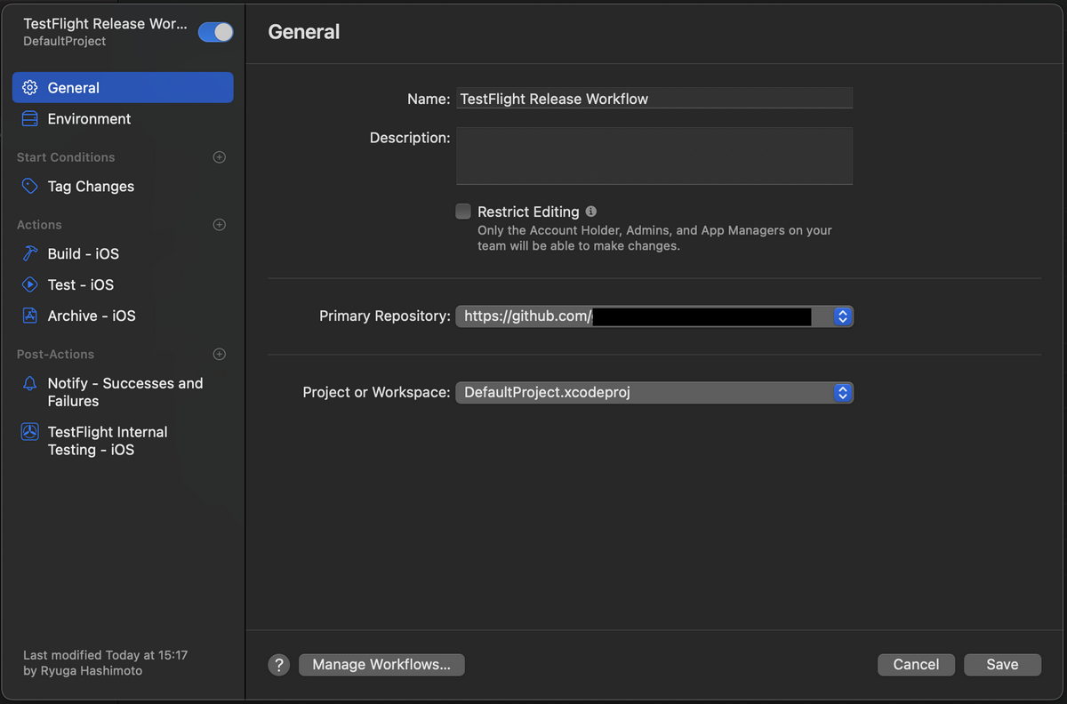Image resolution: width=1067 pixels, height=704 pixels.
Task: Click the General gear icon
Action: pos(30,87)
